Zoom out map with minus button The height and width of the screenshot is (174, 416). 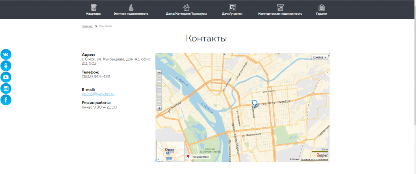[x=159, y=72]
